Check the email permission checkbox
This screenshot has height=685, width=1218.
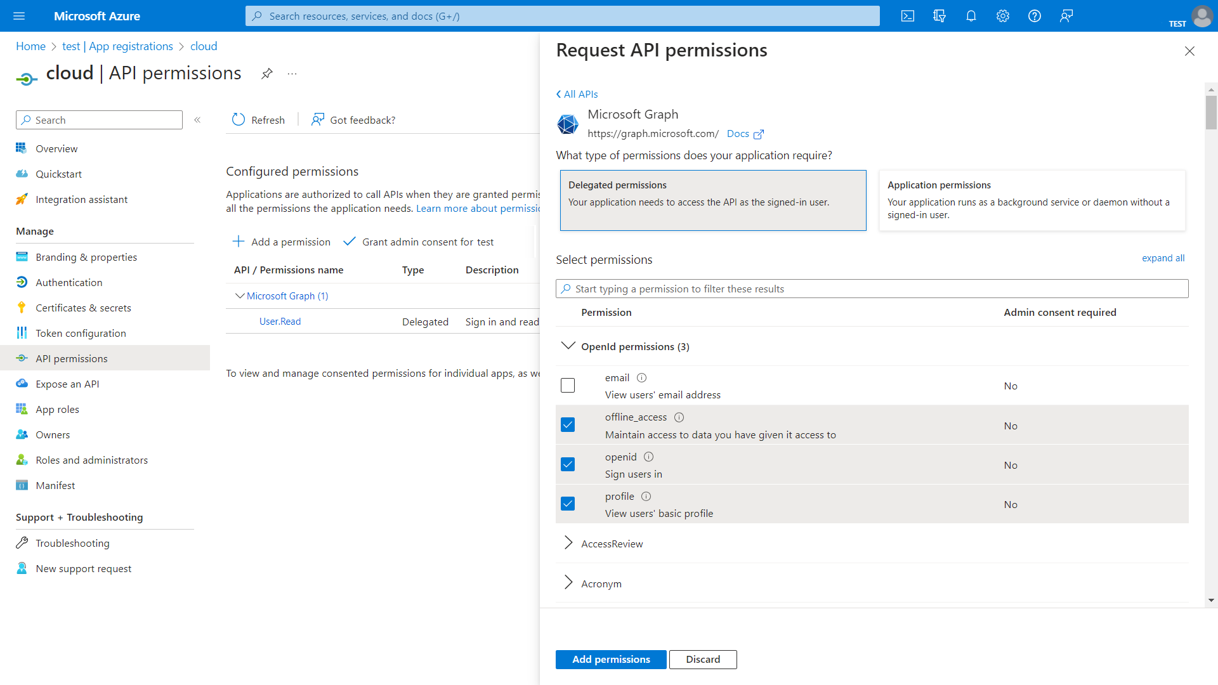tap(568, 386)
